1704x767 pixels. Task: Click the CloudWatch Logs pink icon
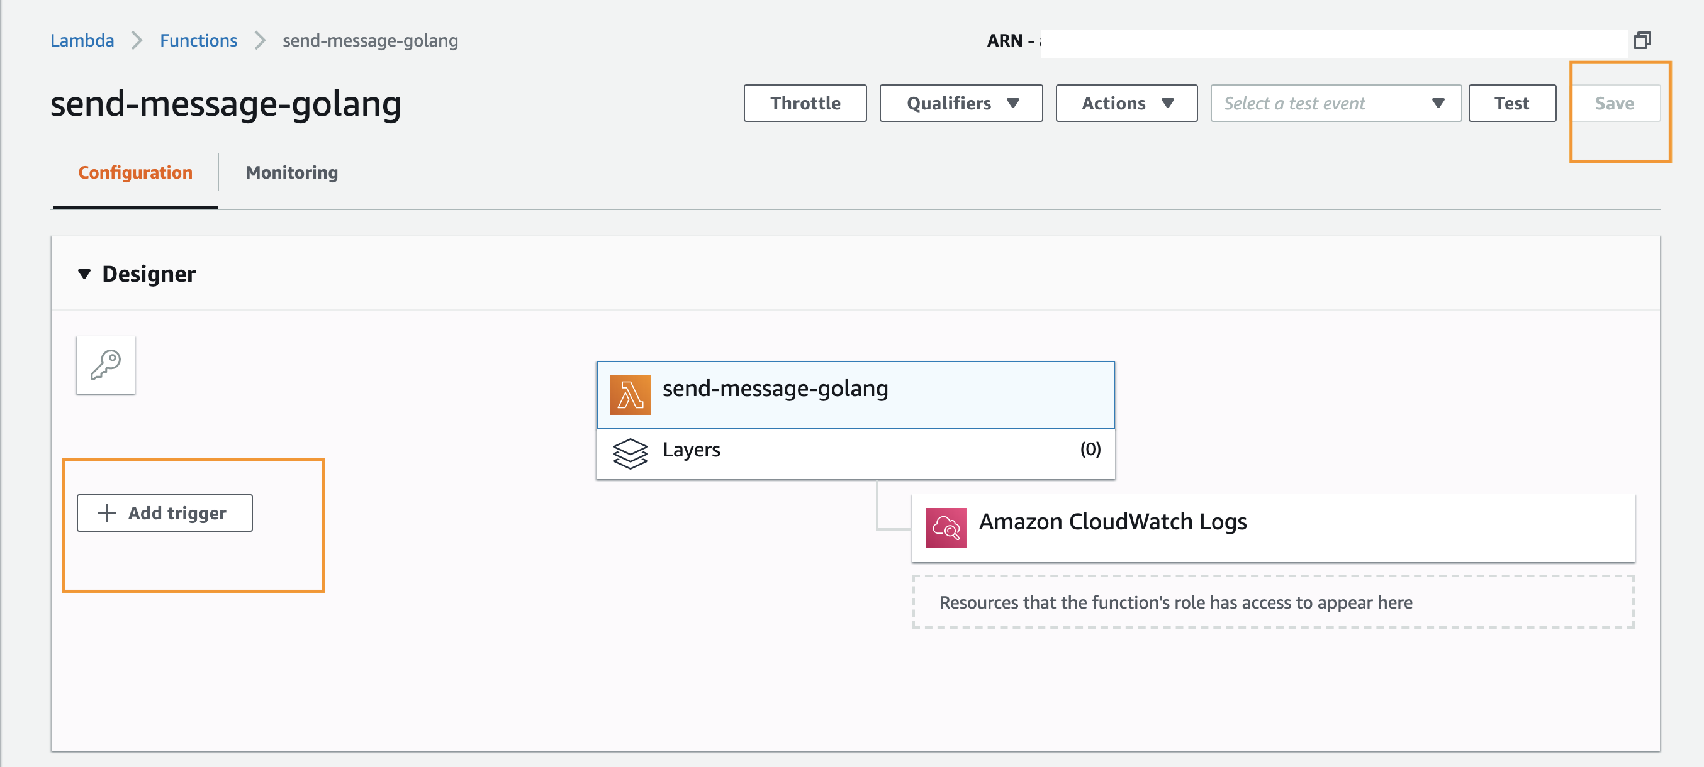[x=946, y=528]
